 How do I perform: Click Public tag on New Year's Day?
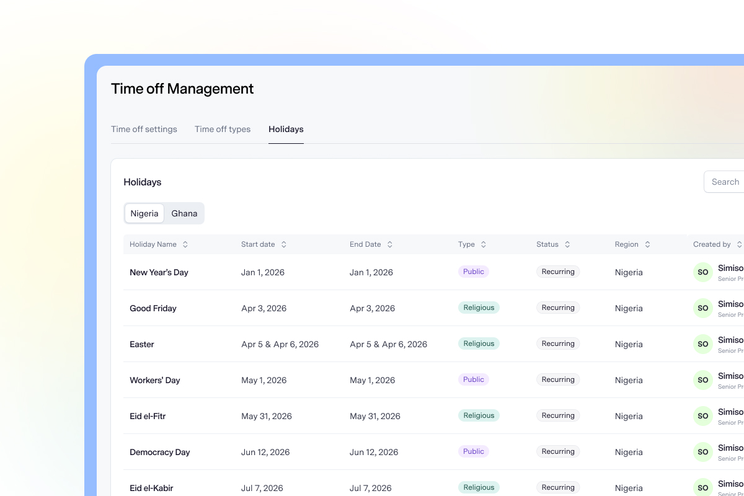(474, 272)
